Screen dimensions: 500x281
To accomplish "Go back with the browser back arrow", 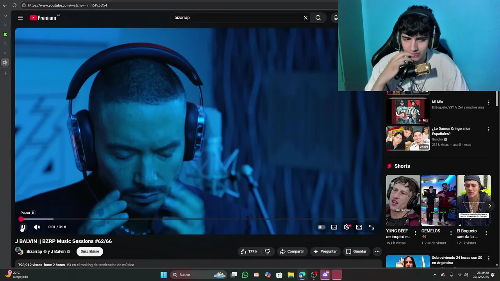I will tap(5, 5).
